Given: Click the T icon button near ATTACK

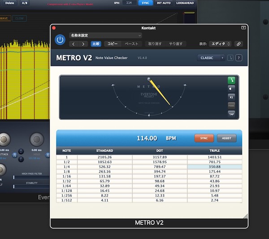Looking at the screenshot, I should click(21, 159).
